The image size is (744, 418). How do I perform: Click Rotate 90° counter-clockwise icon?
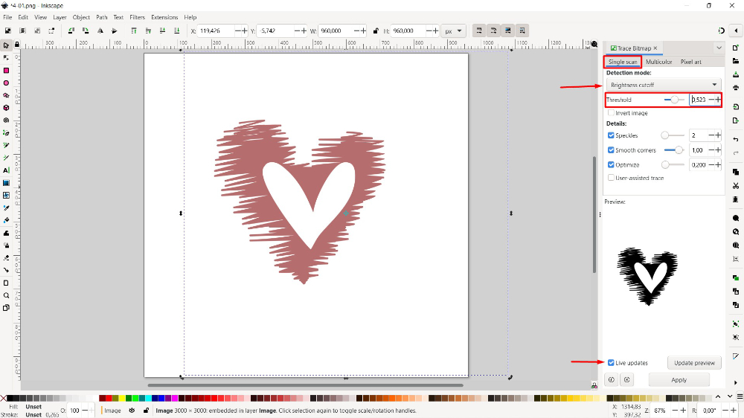(71, 30)
